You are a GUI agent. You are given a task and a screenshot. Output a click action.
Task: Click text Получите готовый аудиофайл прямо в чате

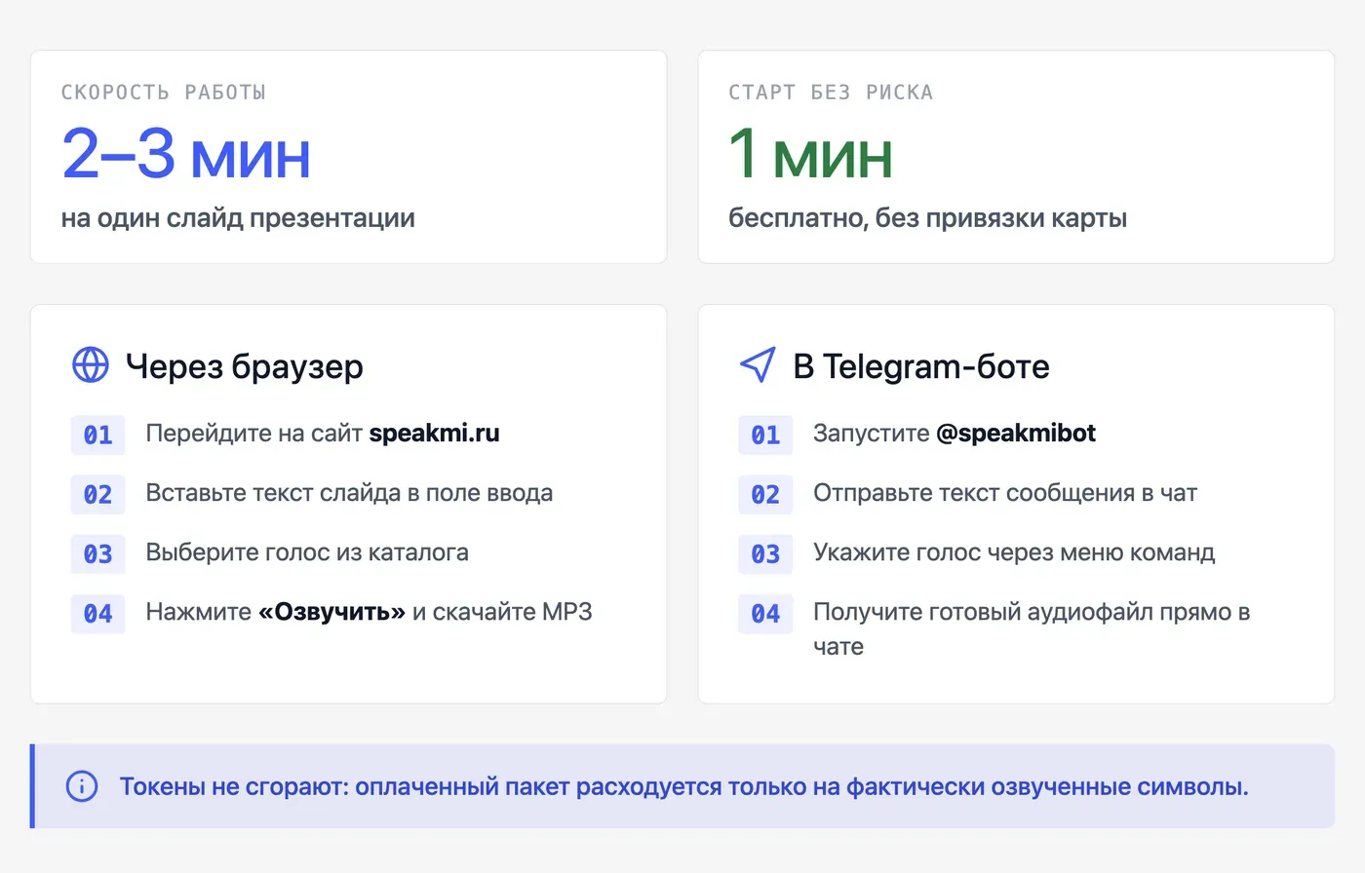[1032, 628]
